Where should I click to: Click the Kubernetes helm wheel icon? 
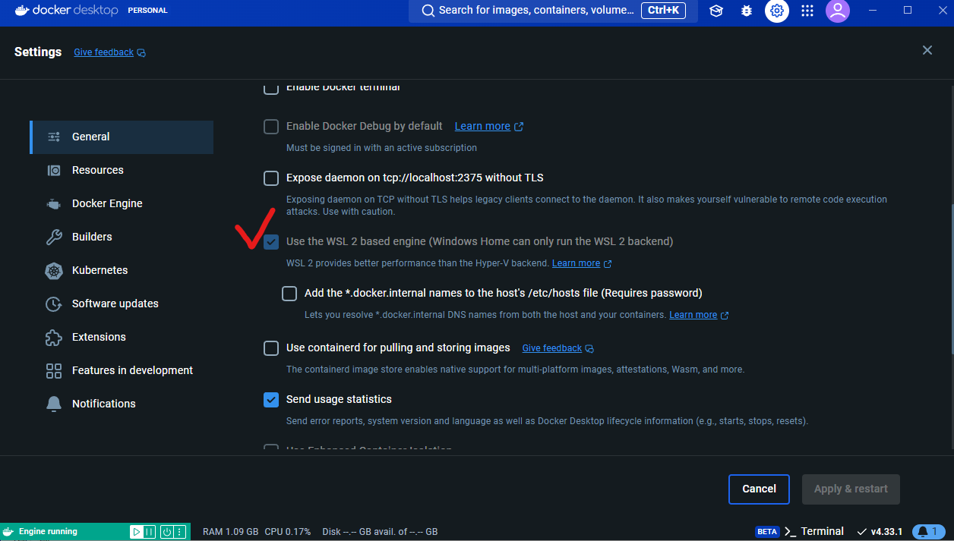pyautogui.click(x=54, y=270)
